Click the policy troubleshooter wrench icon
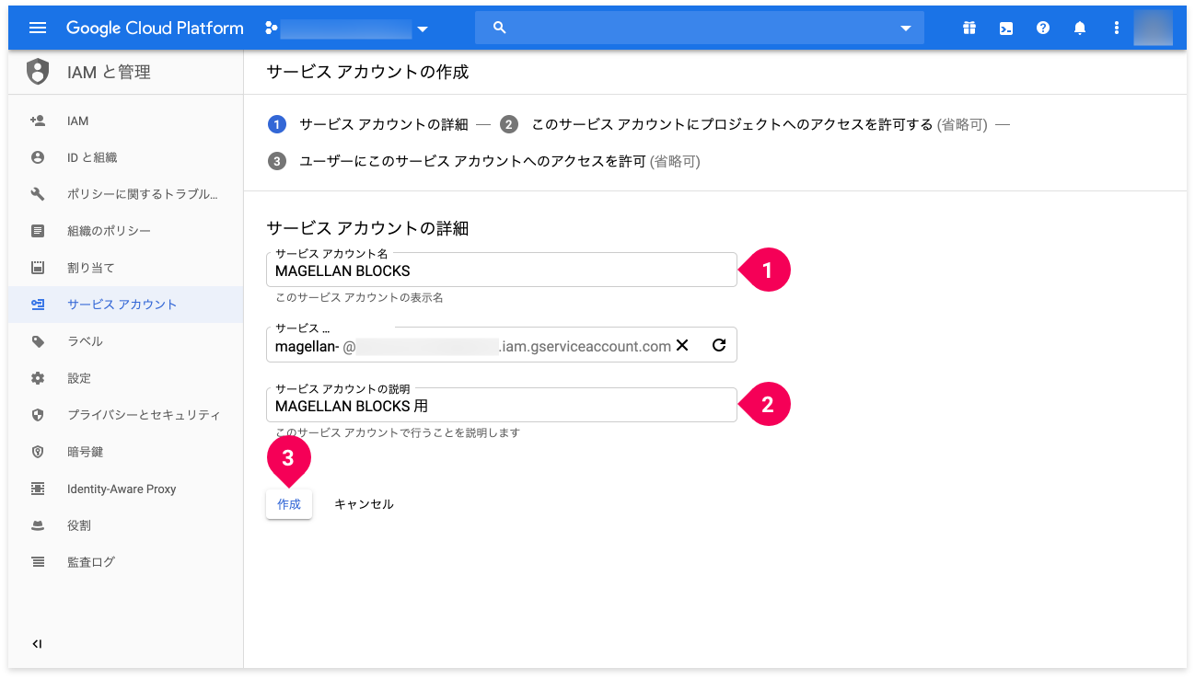This screenshot has height=679, width=1195. tap(38, 194)
